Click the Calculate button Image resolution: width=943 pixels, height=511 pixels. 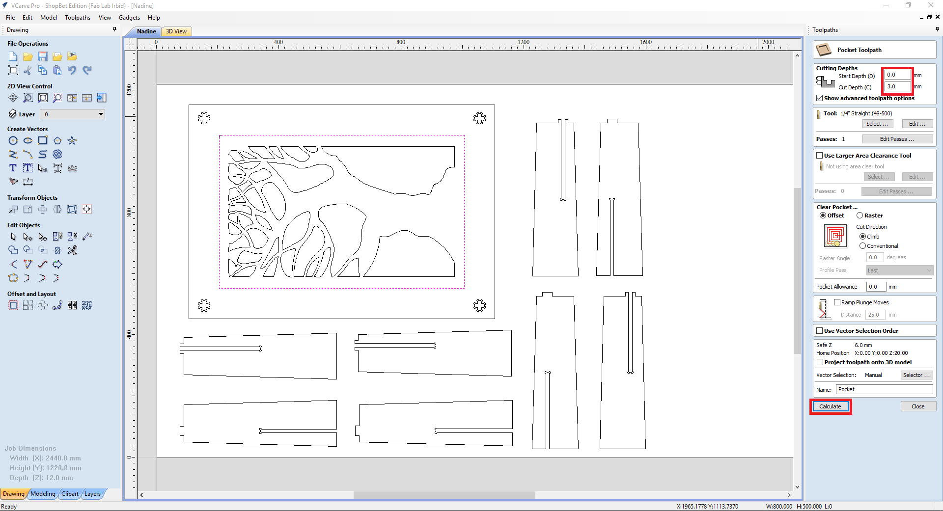tap(830, 406)
